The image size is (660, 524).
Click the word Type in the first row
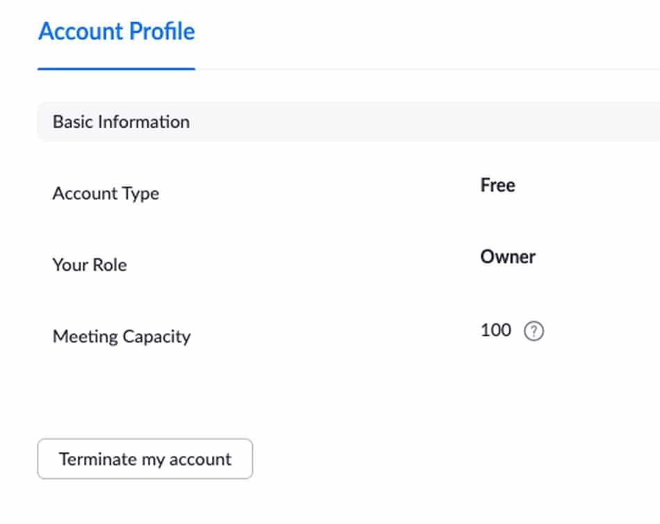click(141, 193)
